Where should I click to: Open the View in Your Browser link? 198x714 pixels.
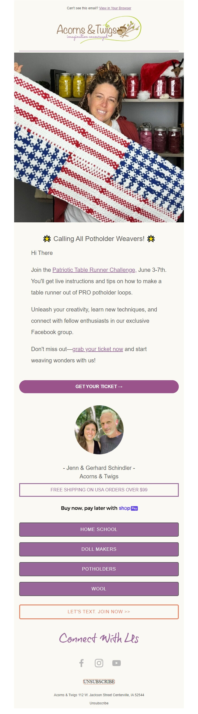click(115, 8)
